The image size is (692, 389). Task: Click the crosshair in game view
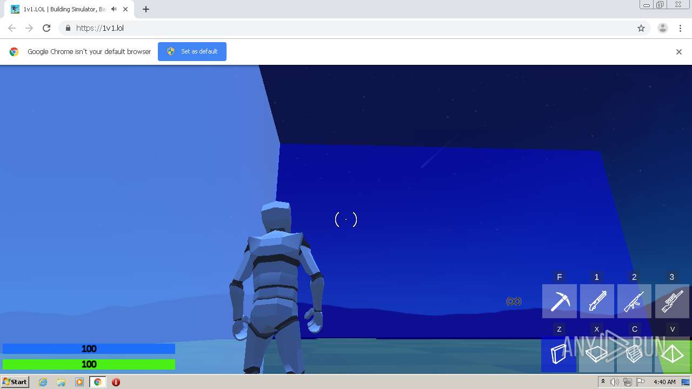pyautogui.click(x=346, y=219)
